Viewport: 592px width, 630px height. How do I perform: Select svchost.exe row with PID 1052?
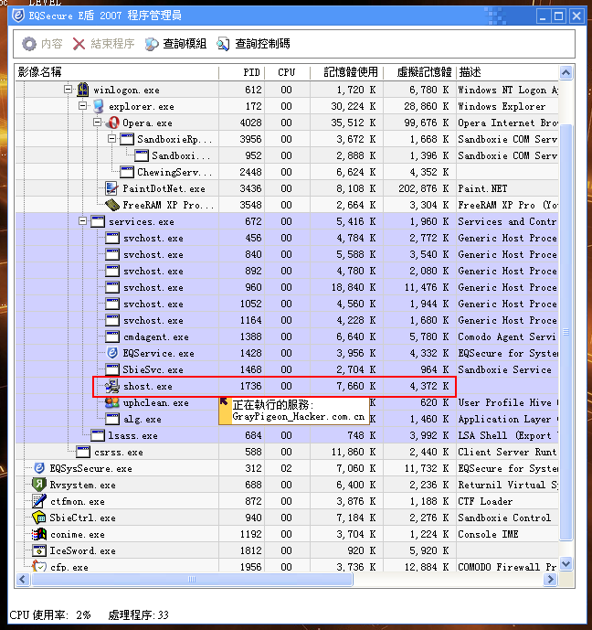coord(287,304)
